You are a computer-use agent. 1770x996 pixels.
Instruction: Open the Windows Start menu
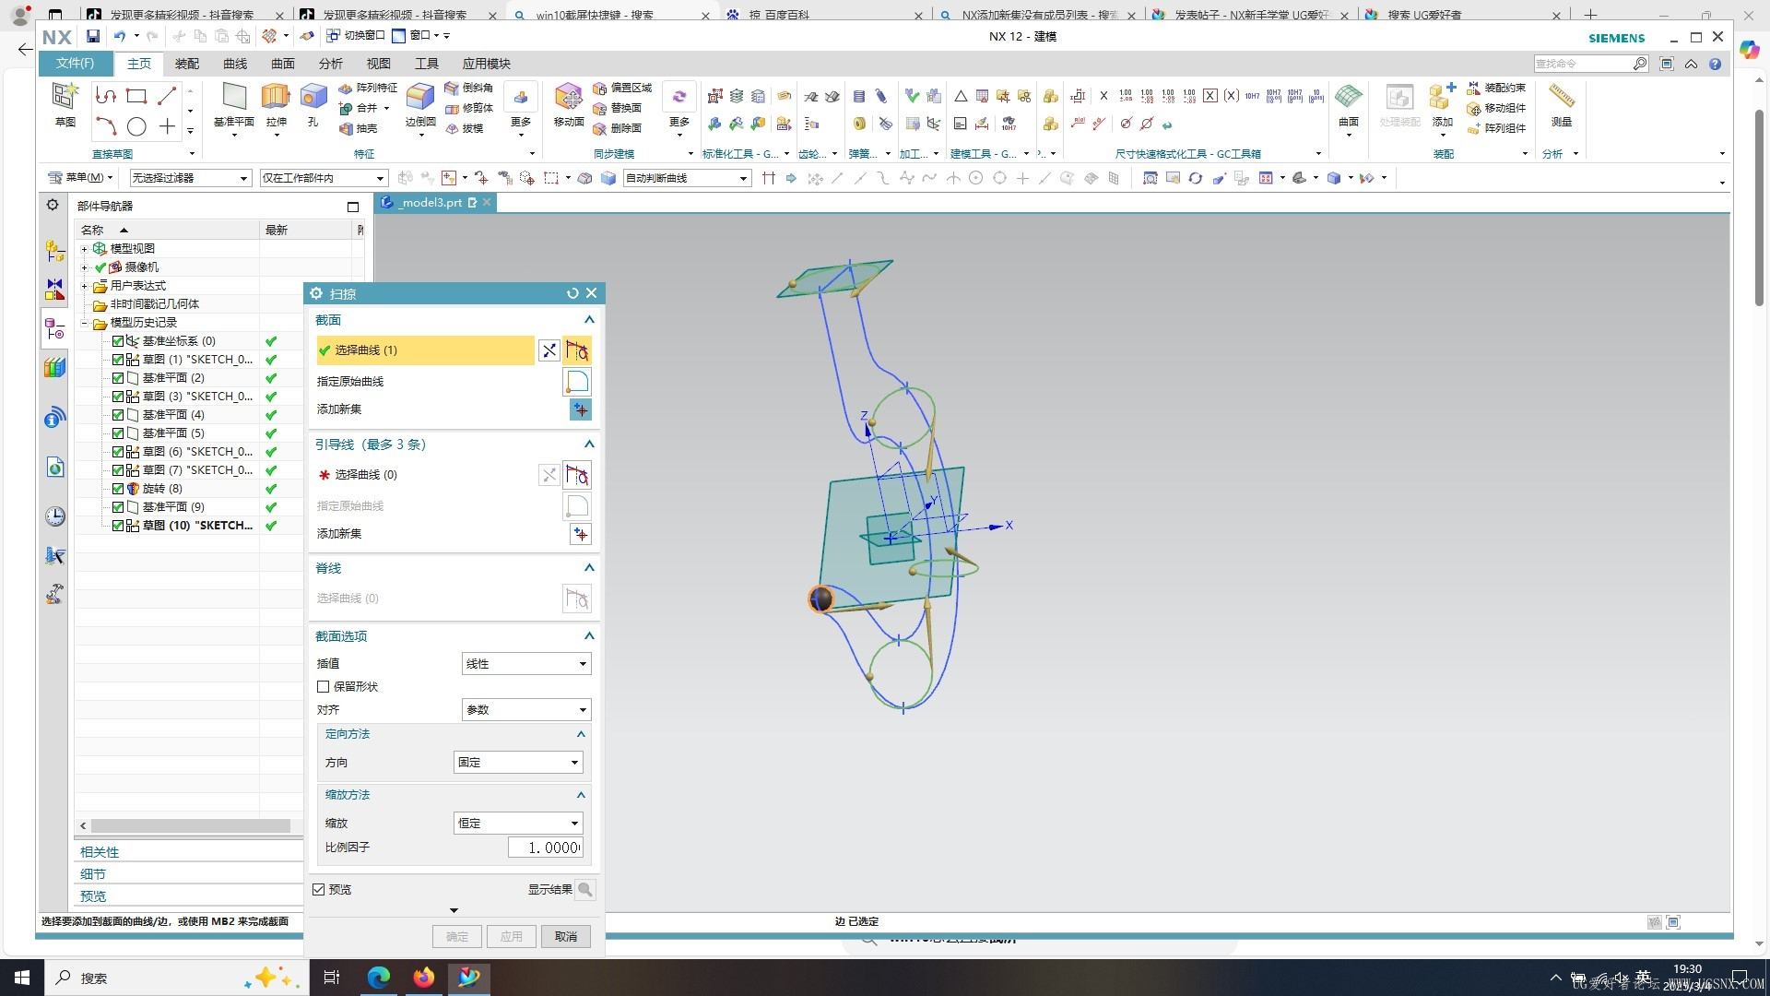click(x=22, y=978)
